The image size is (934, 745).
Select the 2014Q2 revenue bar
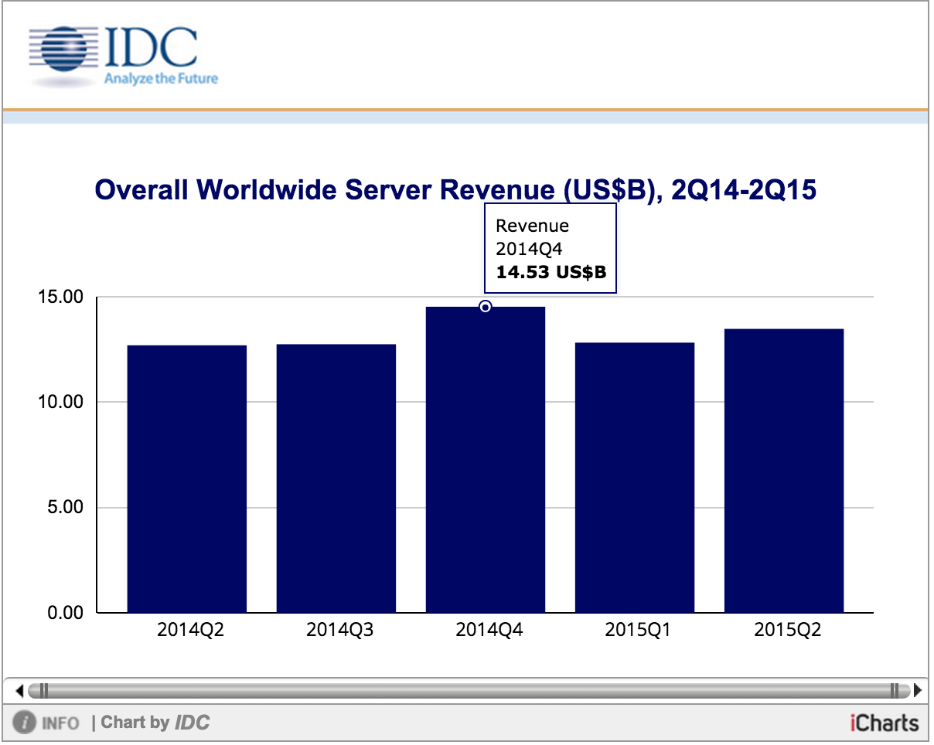[187, 479]
